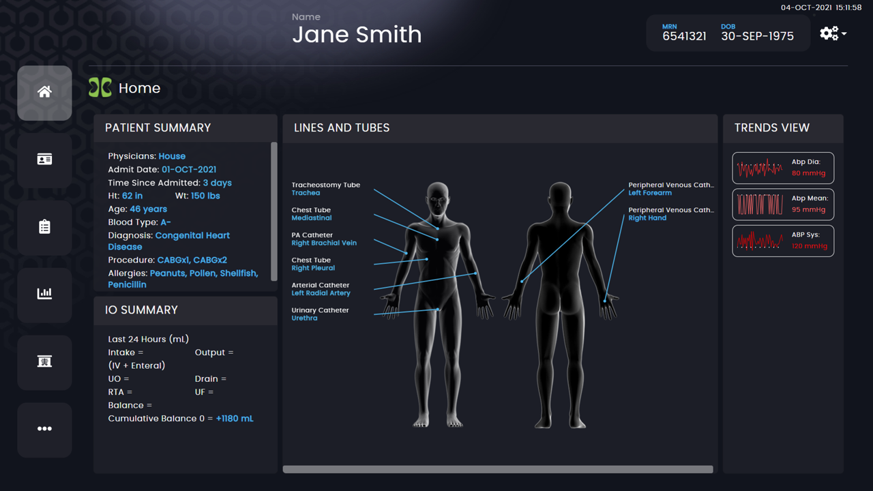Click the PATIENT SUMMARY panel header

[186, 128]
